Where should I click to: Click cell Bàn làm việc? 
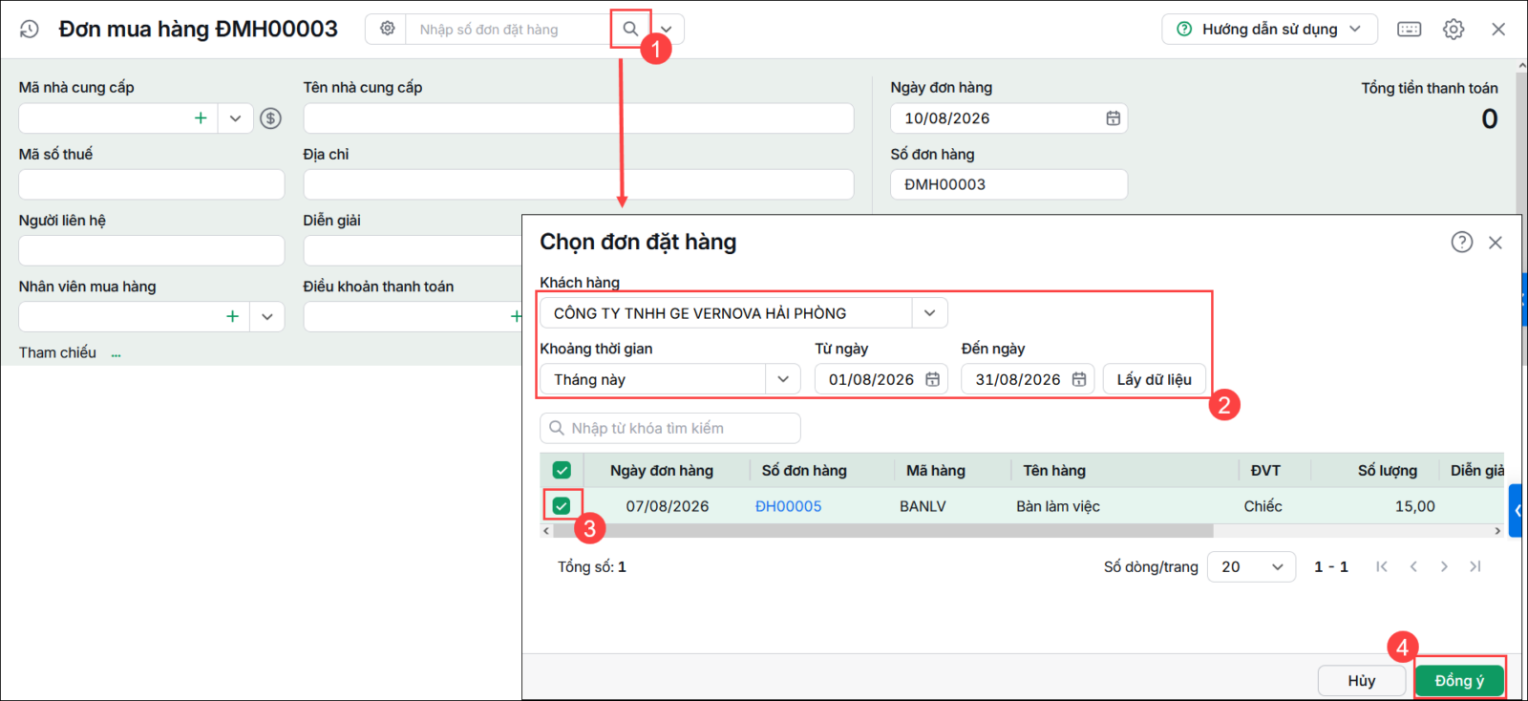pyautogui.click(x=1058, y=506)
